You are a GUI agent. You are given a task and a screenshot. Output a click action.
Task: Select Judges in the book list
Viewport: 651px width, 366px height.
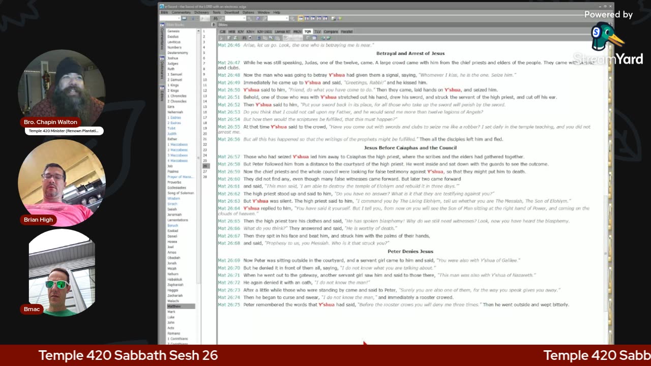173,64
